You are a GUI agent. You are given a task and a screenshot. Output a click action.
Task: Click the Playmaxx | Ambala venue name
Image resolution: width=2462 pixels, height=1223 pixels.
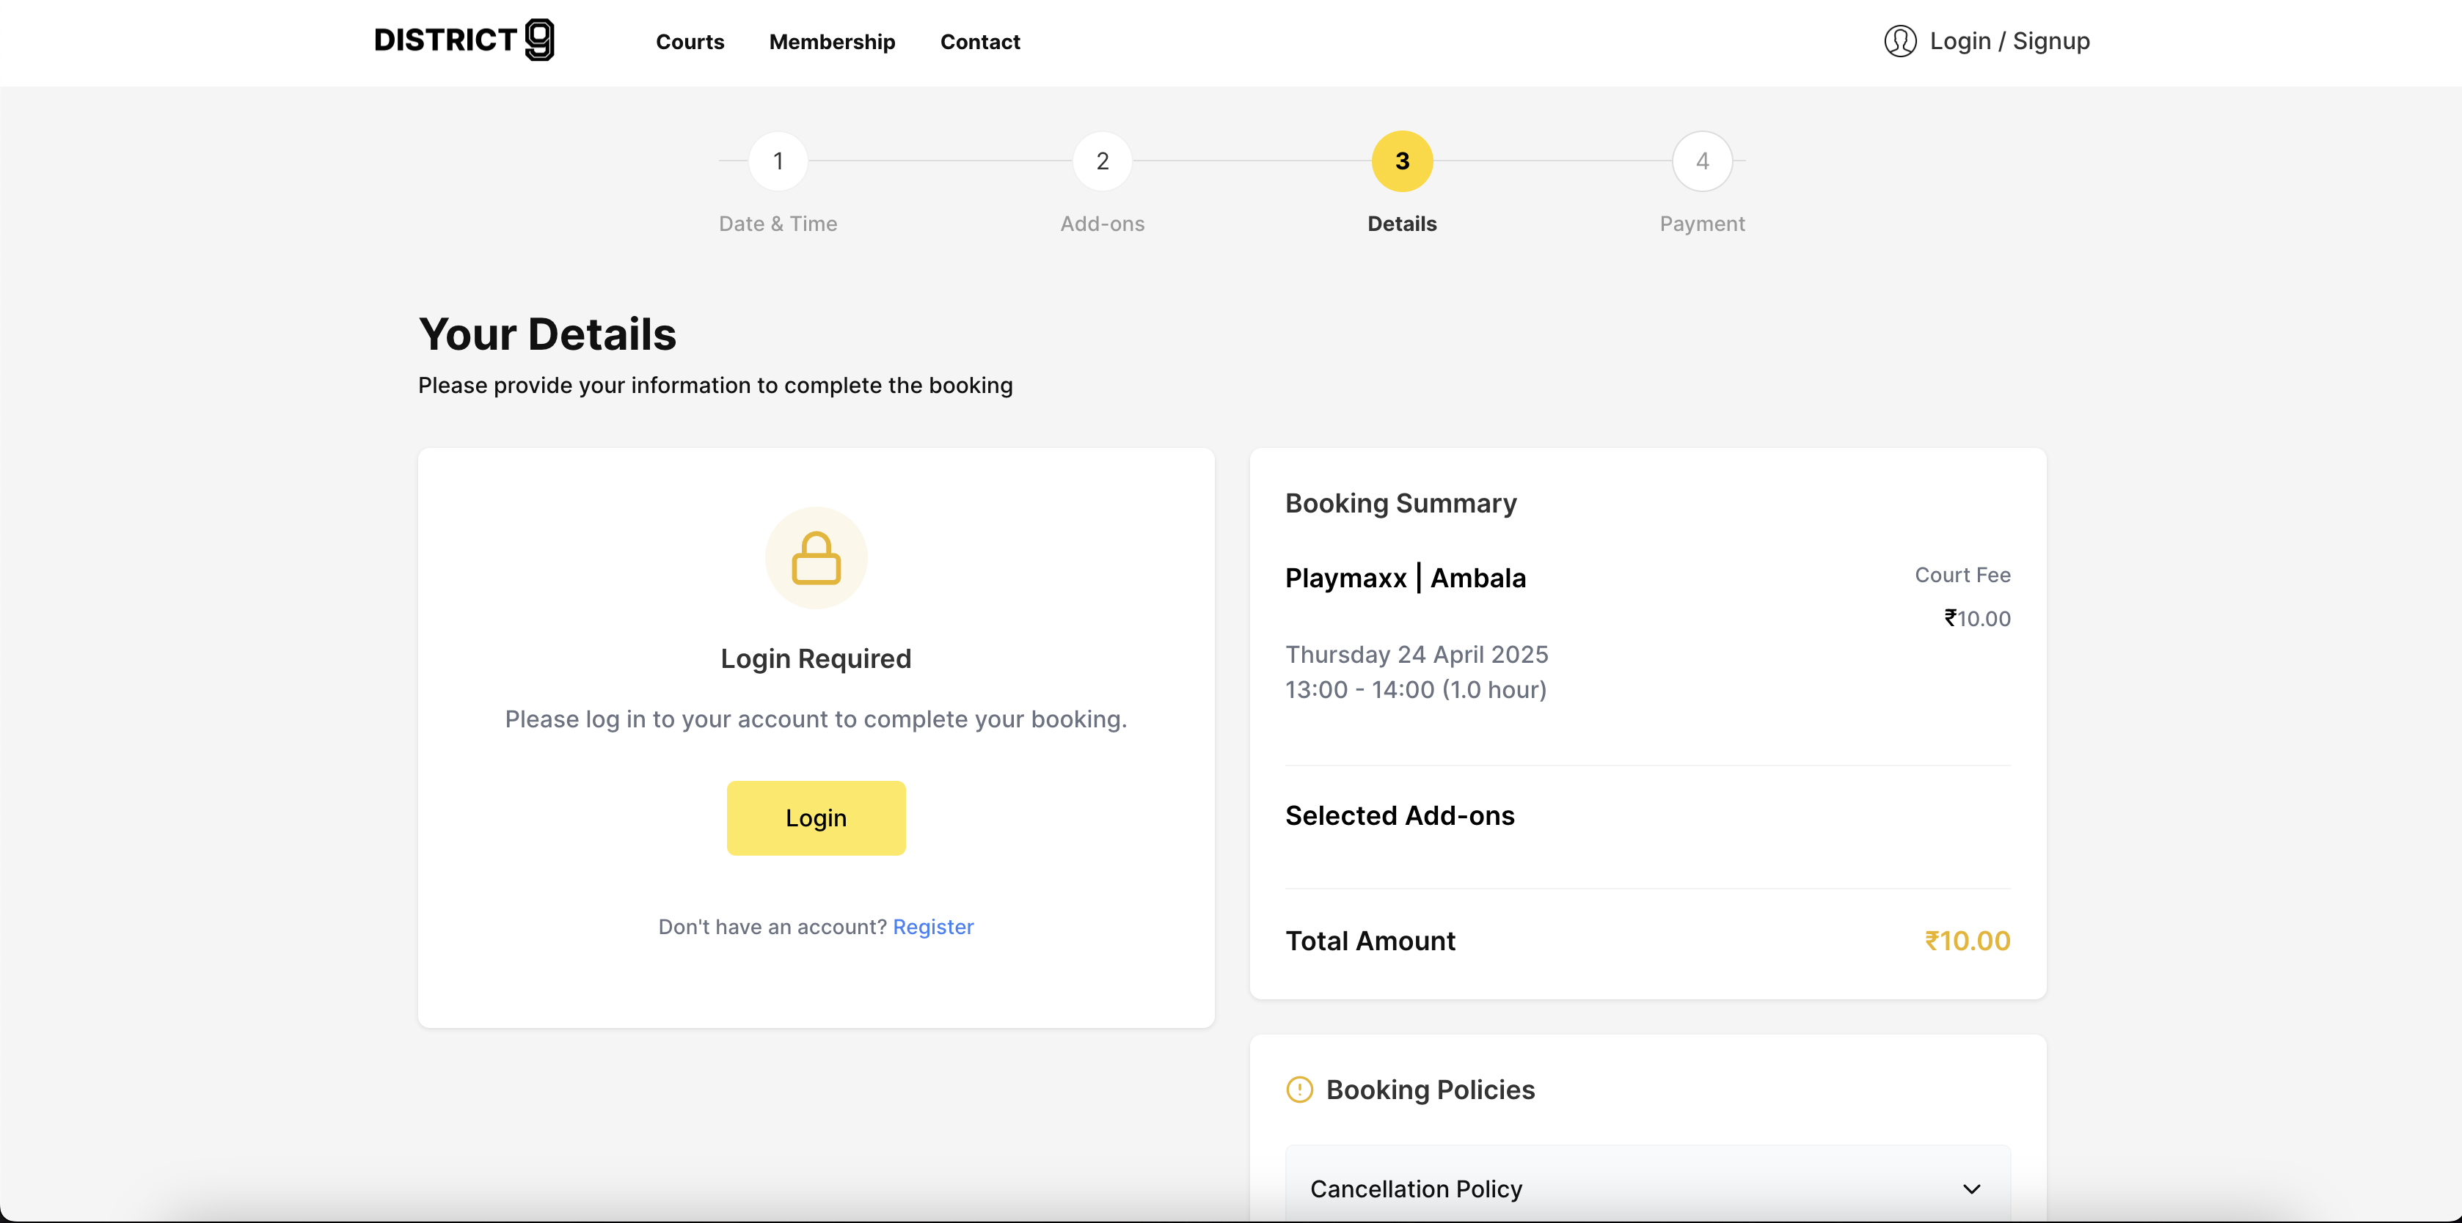pyautogui.click(x=1405, y=578)
